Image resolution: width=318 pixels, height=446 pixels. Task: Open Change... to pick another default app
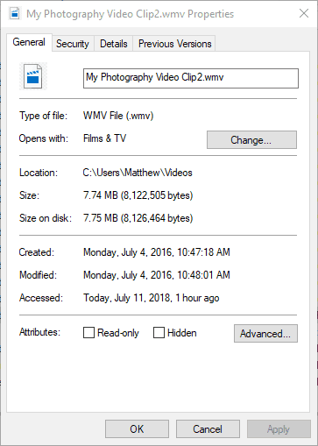pos(251,140)
